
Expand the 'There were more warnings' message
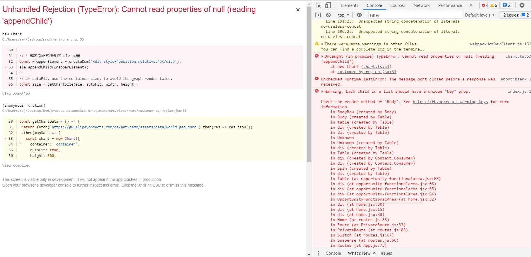pos(323,44)
